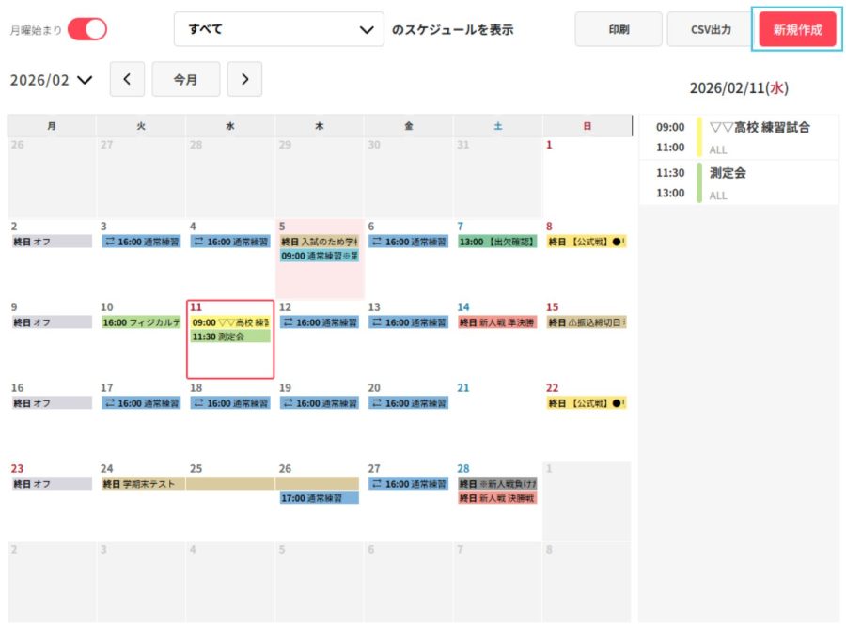Click the 新規作成 button
846x627 pixels.
click(x=797, y=30)
